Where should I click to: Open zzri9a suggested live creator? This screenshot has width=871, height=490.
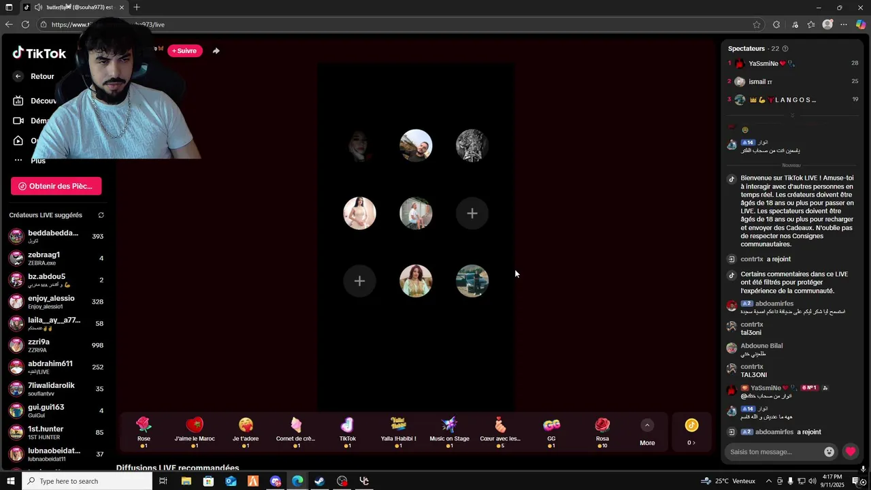57,345
